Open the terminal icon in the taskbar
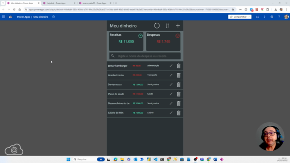The image size is (290, 163). click(x=162, y=159)
